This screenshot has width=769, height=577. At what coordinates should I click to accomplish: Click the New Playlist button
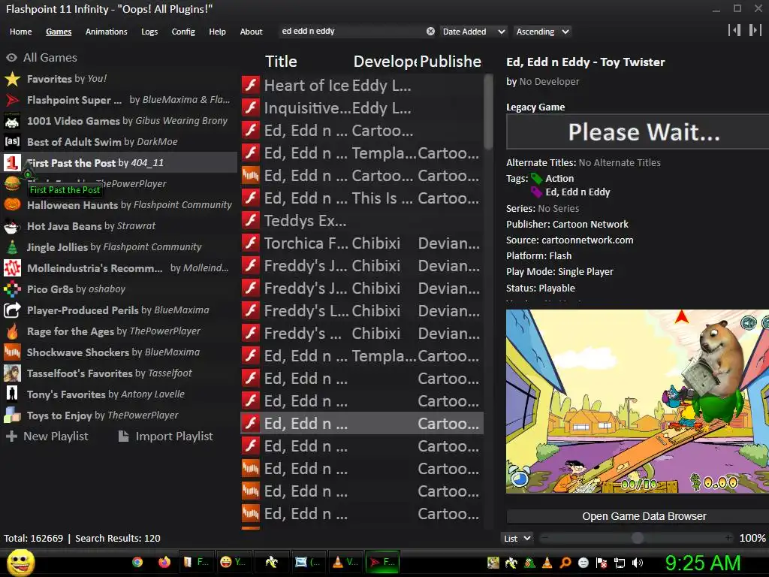[x=47, y=437]
